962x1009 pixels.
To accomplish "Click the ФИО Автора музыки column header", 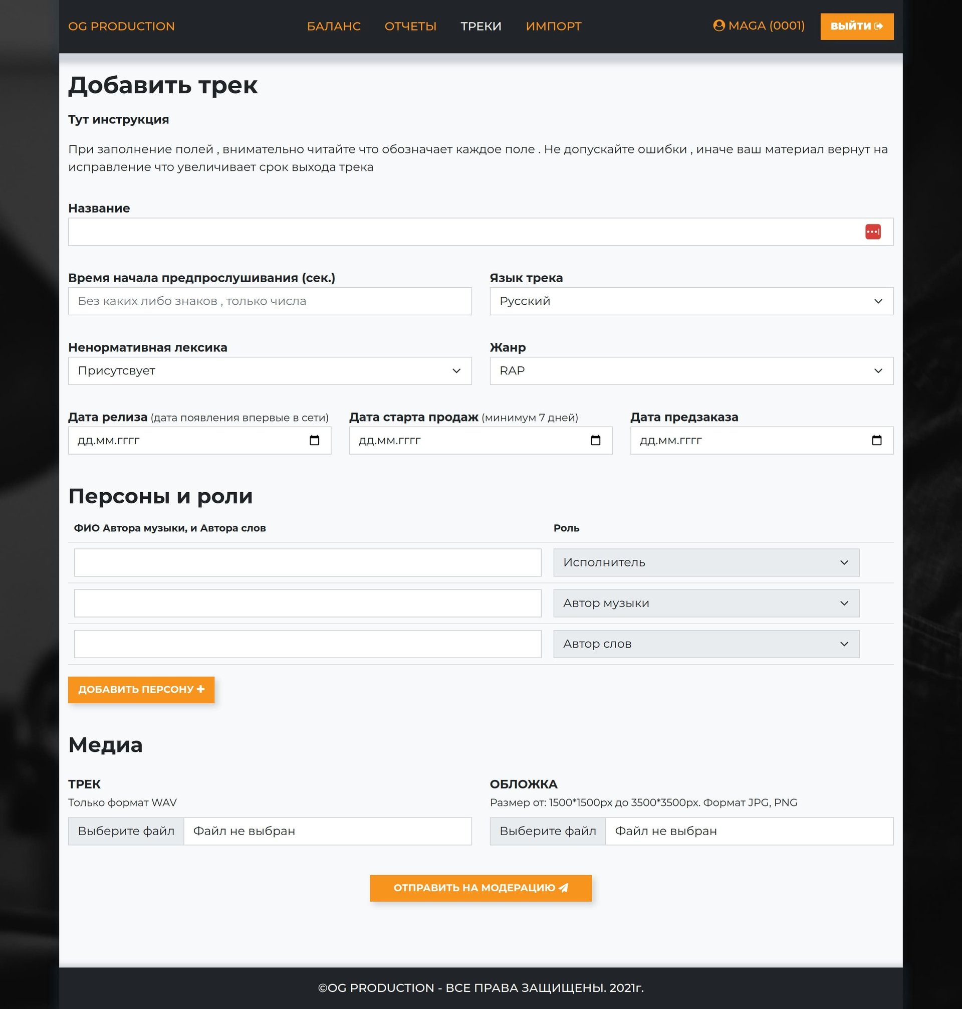I will point(170,528).
